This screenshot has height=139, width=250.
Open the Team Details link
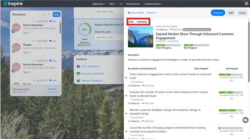136,13
